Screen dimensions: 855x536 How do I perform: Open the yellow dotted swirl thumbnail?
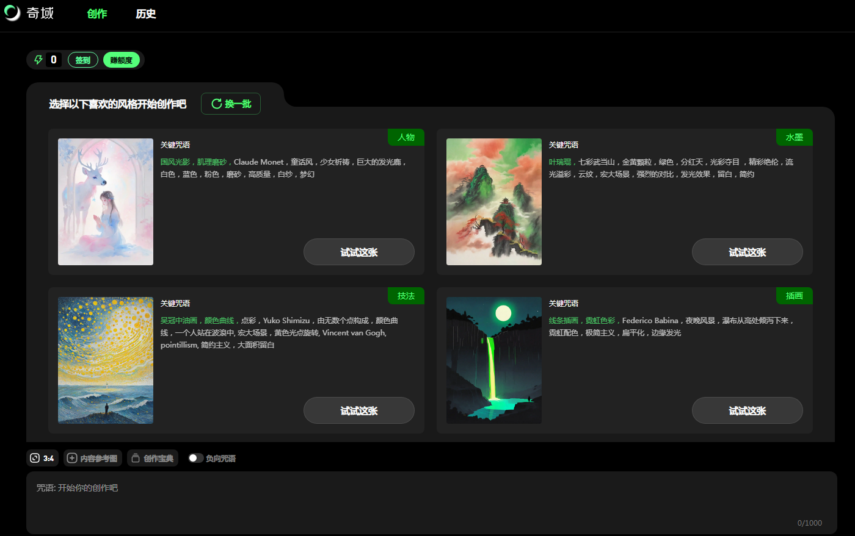coord(106,360)
